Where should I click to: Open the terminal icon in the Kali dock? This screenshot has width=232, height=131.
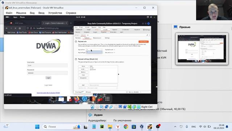click(53, 99)
